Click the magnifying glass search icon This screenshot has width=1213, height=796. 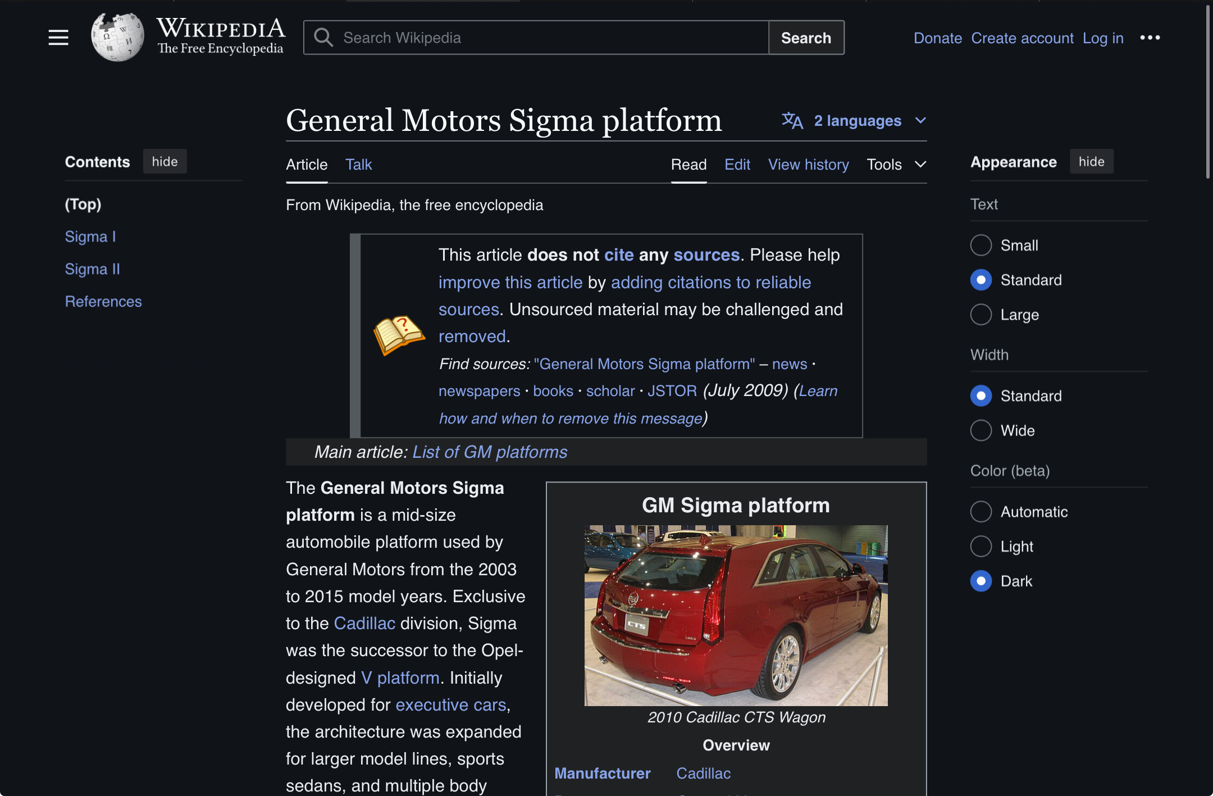323,38
